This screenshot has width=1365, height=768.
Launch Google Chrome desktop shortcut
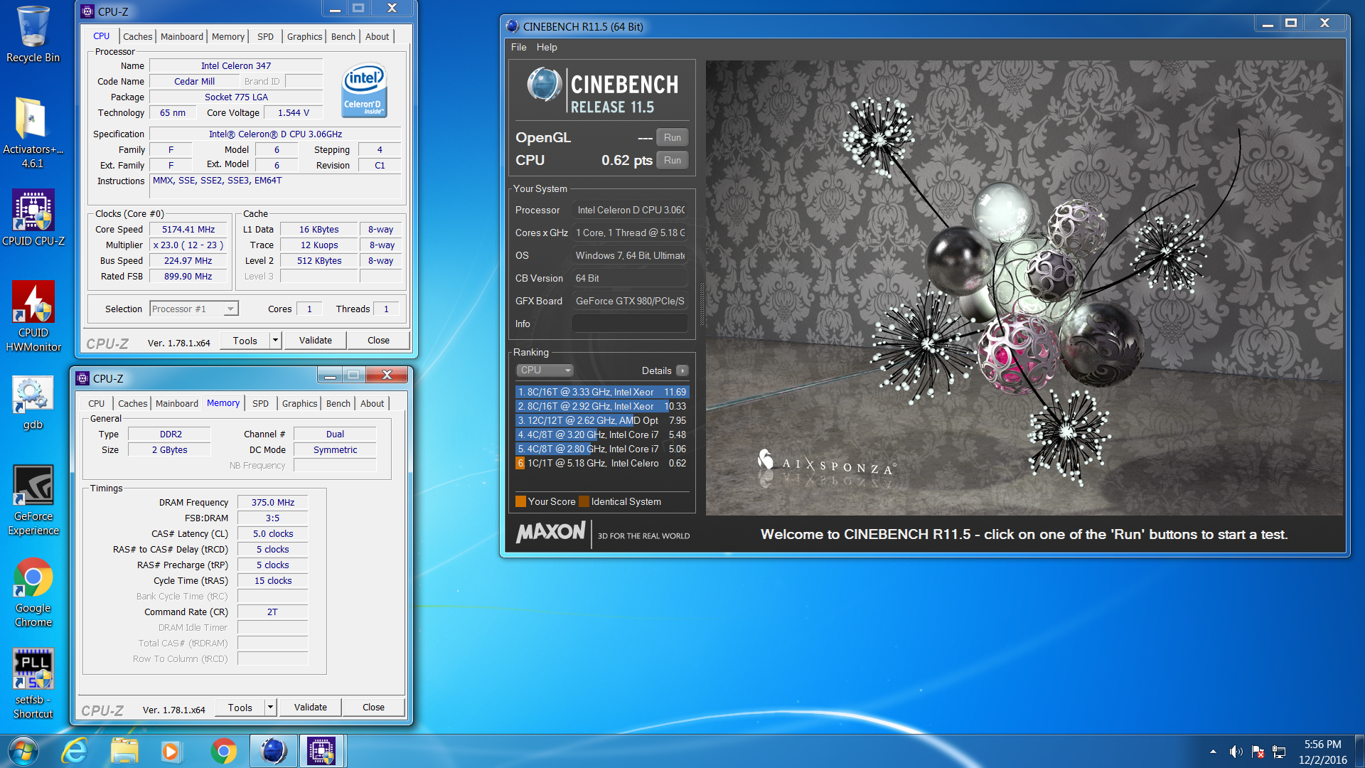33,592
